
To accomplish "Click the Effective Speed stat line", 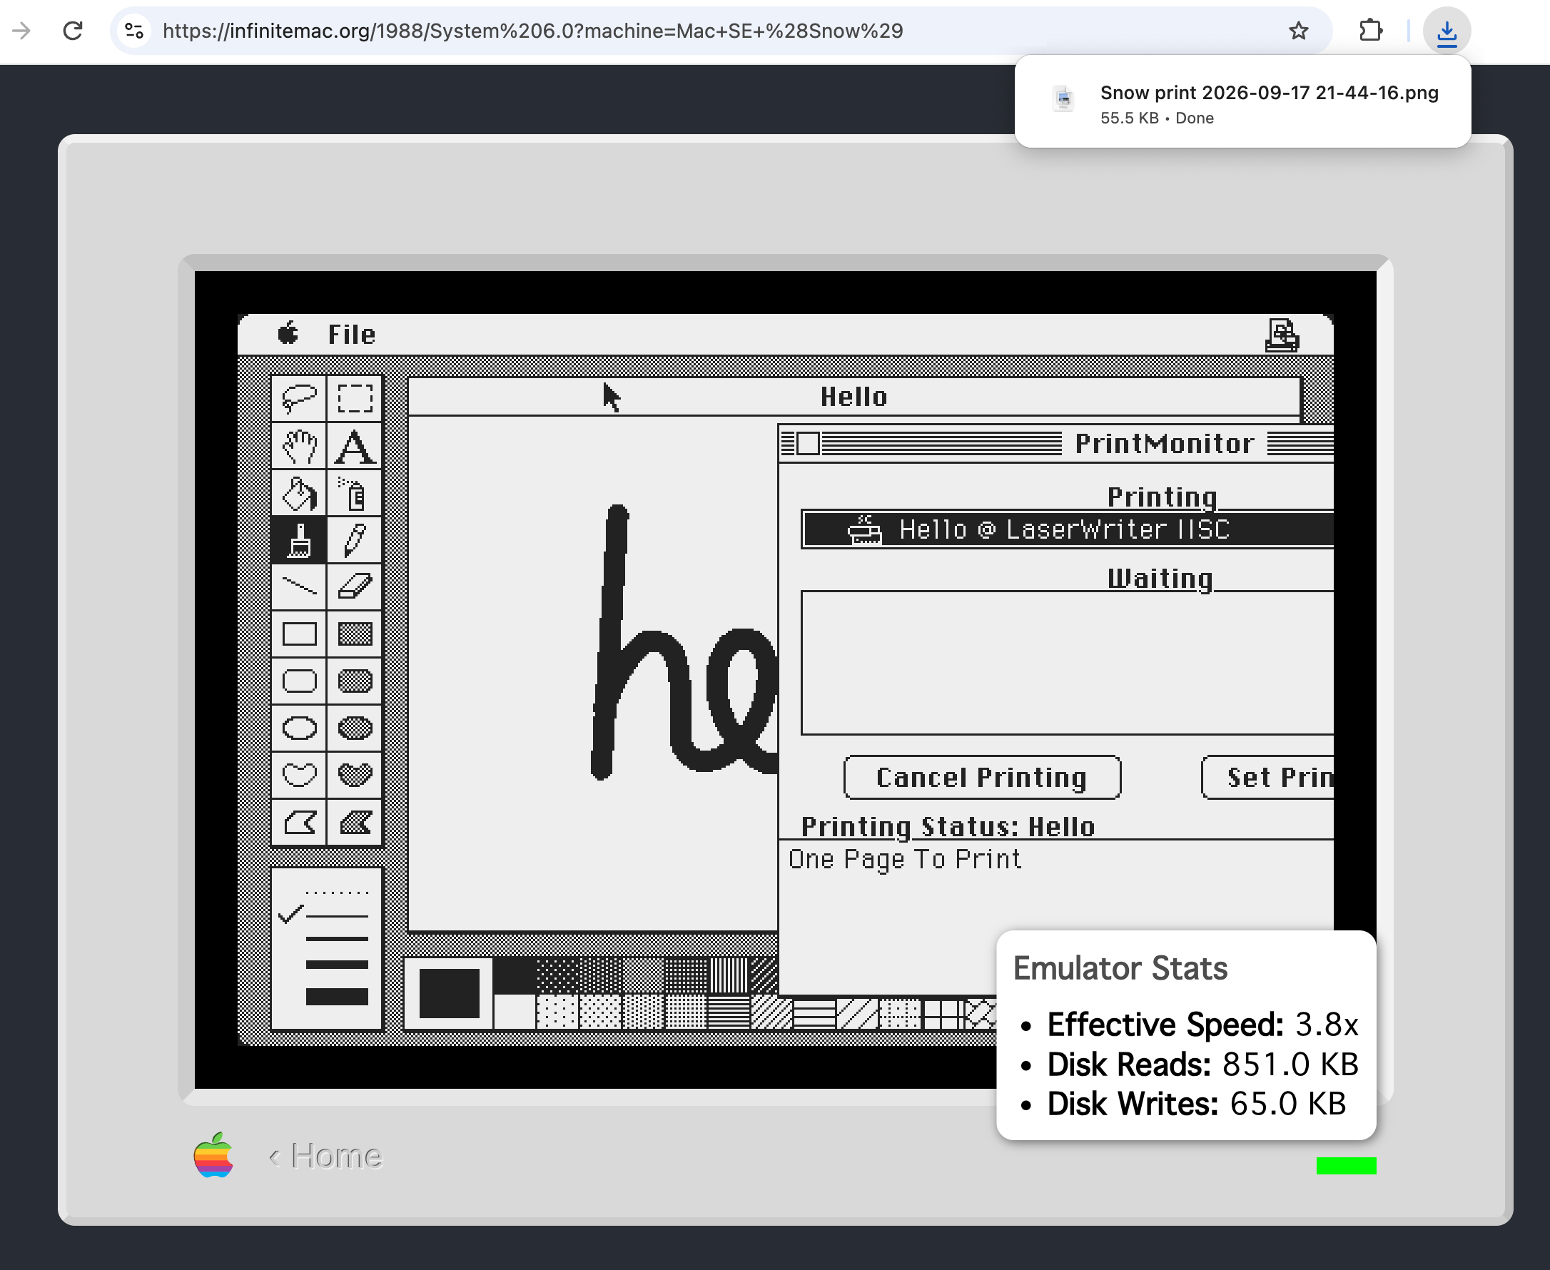I will pyautogui.click(x=1202, y=1024).
